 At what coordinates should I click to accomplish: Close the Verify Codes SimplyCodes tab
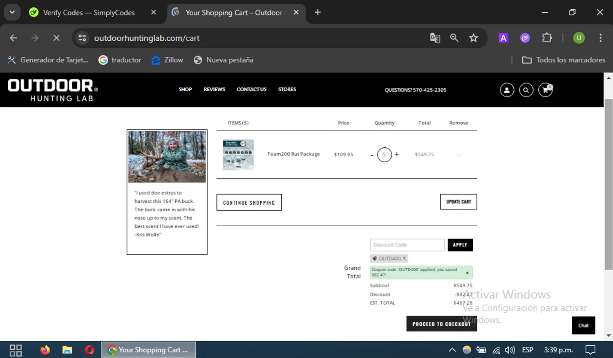[x=154, y=12]
